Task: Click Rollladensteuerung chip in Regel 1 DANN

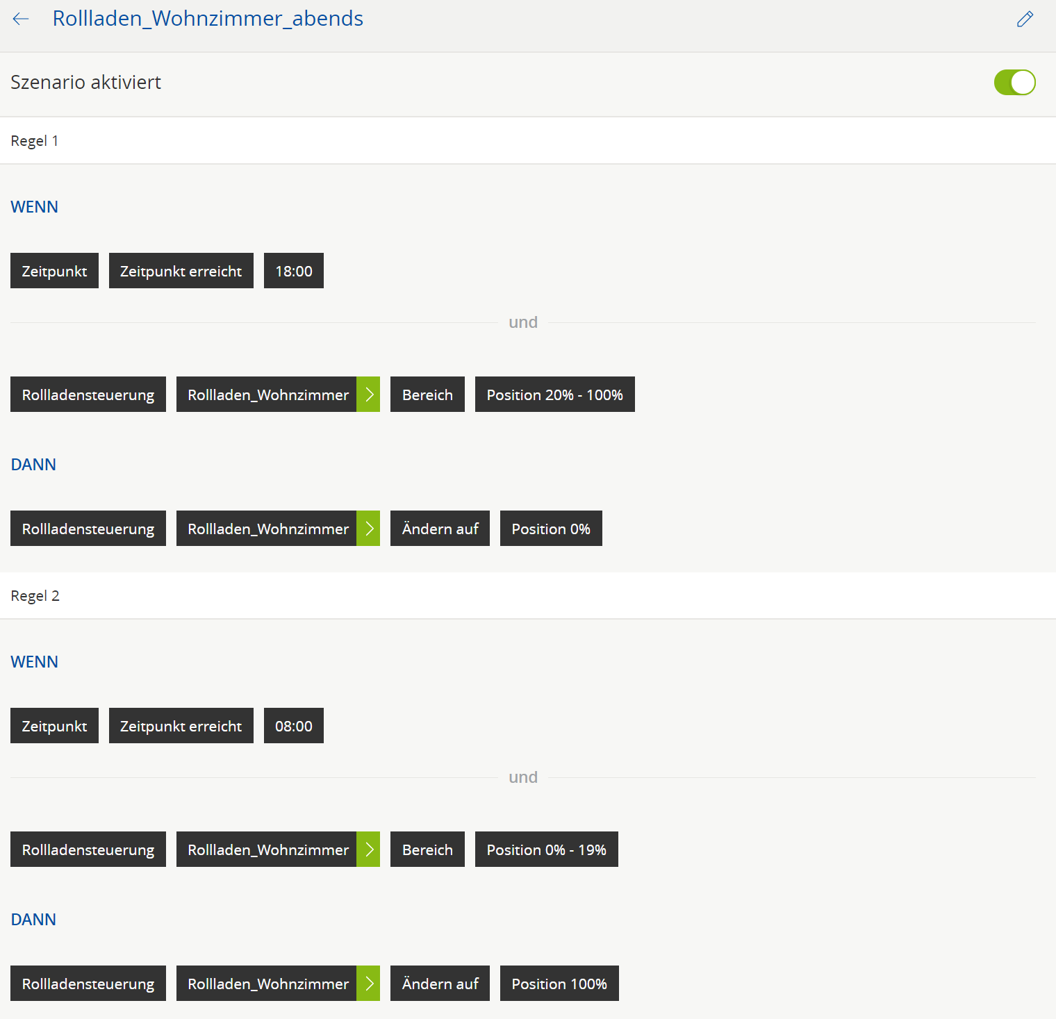Action: 88,529
